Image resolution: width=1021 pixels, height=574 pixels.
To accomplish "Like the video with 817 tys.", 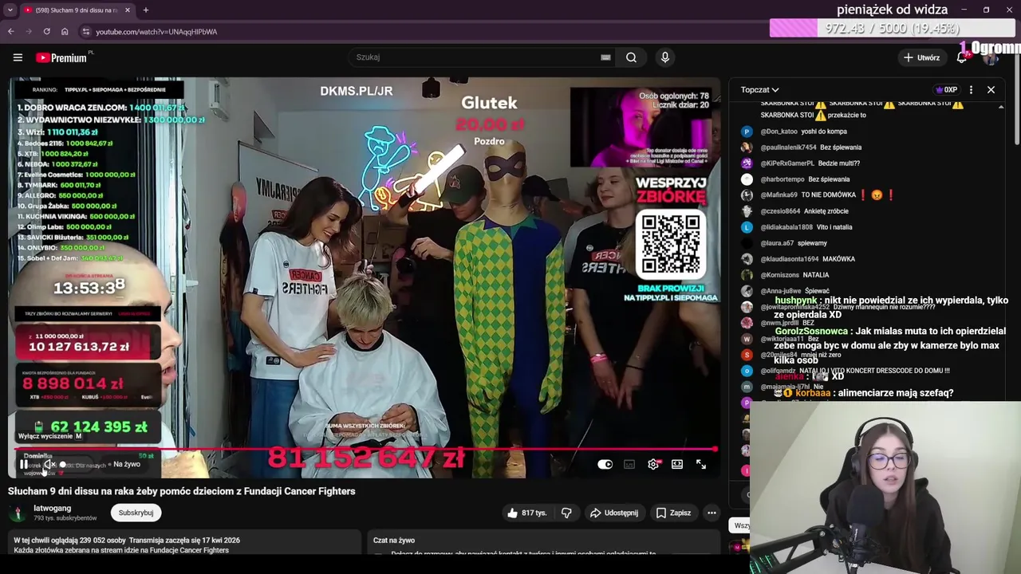I will (x=527, y=513).
